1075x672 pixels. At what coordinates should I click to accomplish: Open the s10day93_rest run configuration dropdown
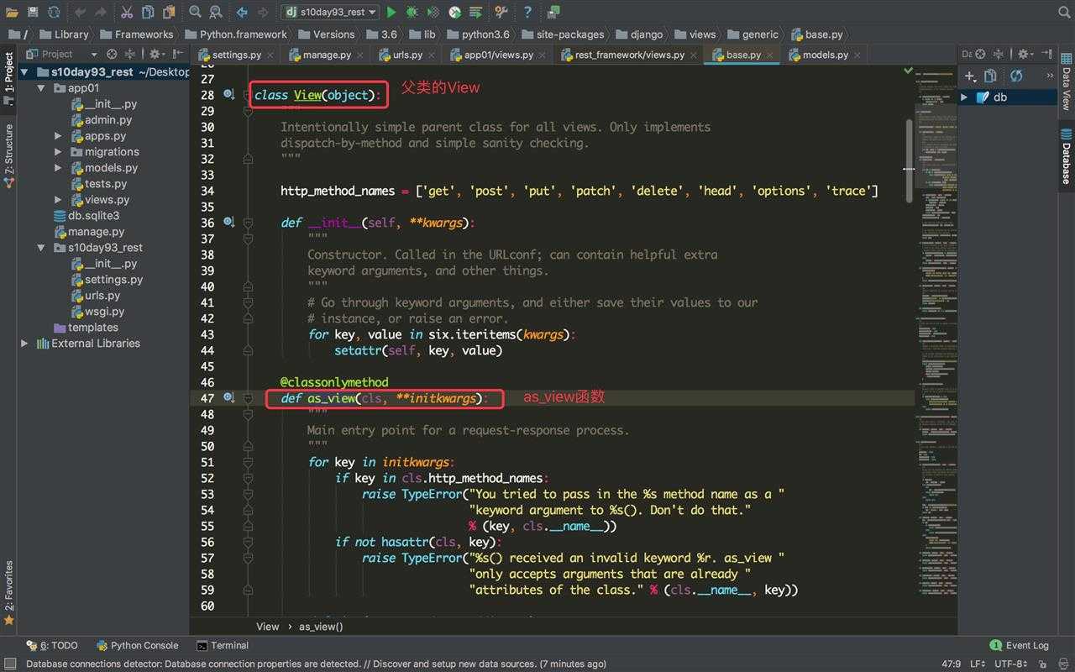point(329,12)
